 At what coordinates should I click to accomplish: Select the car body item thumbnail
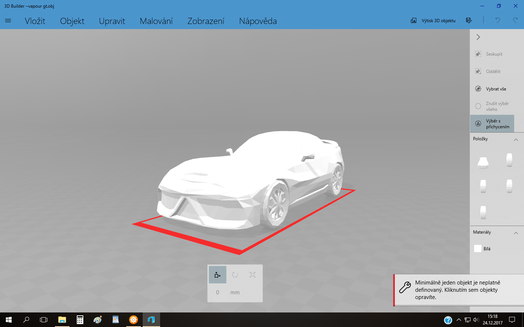(x=483, y=162)
